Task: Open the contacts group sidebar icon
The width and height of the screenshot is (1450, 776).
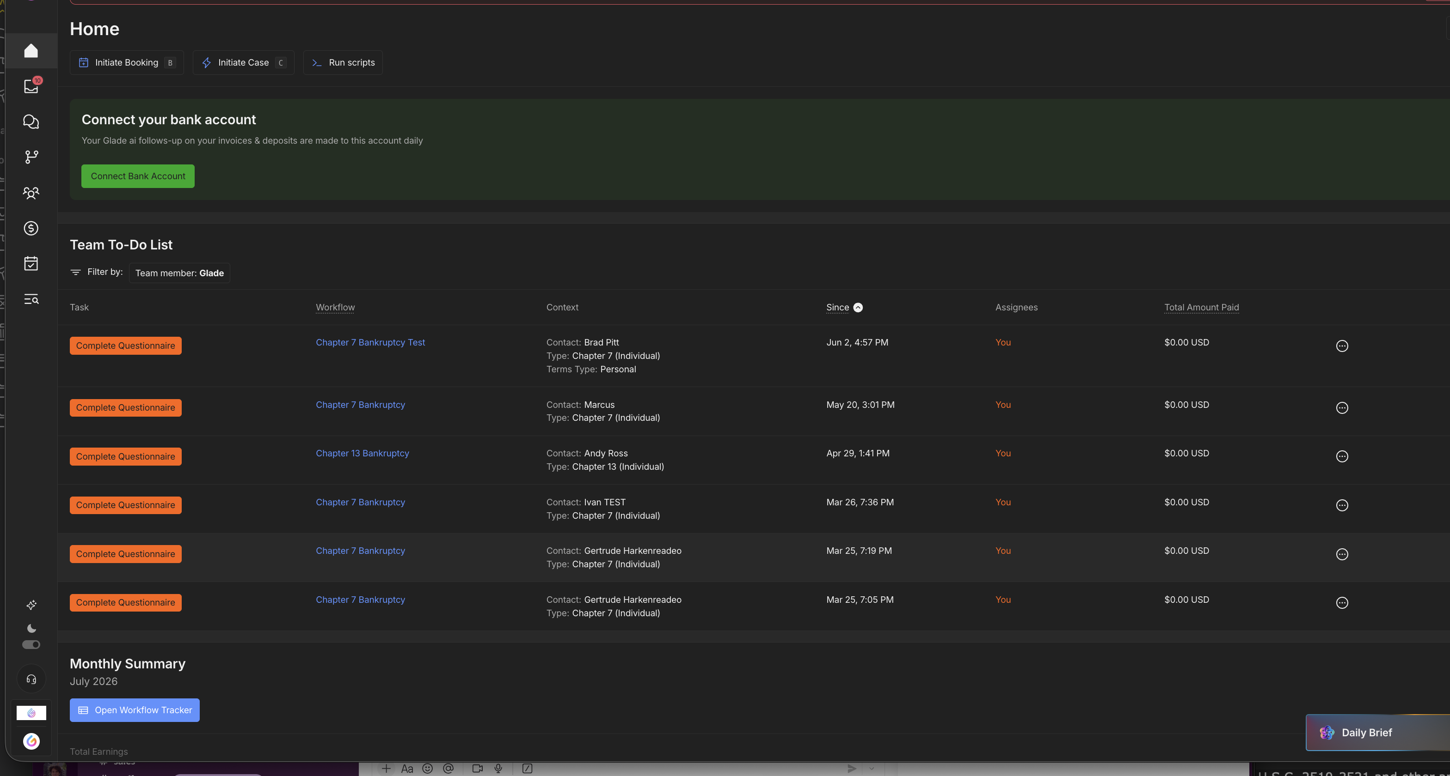Action: 31,193
